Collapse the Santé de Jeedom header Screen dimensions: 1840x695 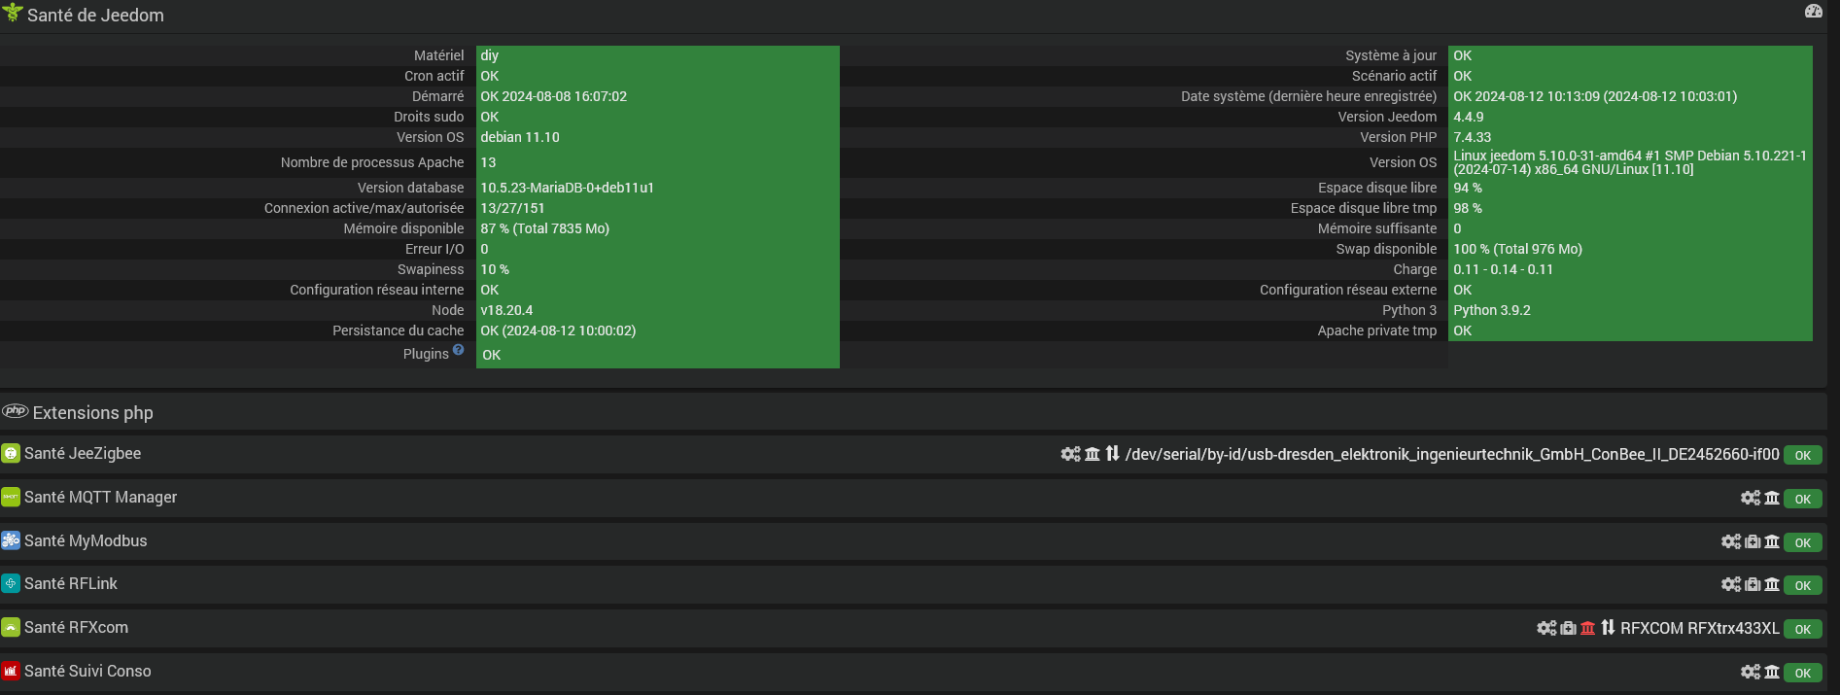(x=95, y=16)
